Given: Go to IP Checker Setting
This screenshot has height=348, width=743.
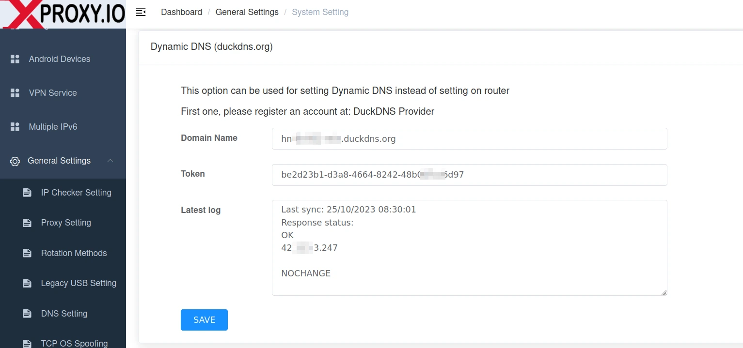Looking at the screenshot, I should 76,193.
